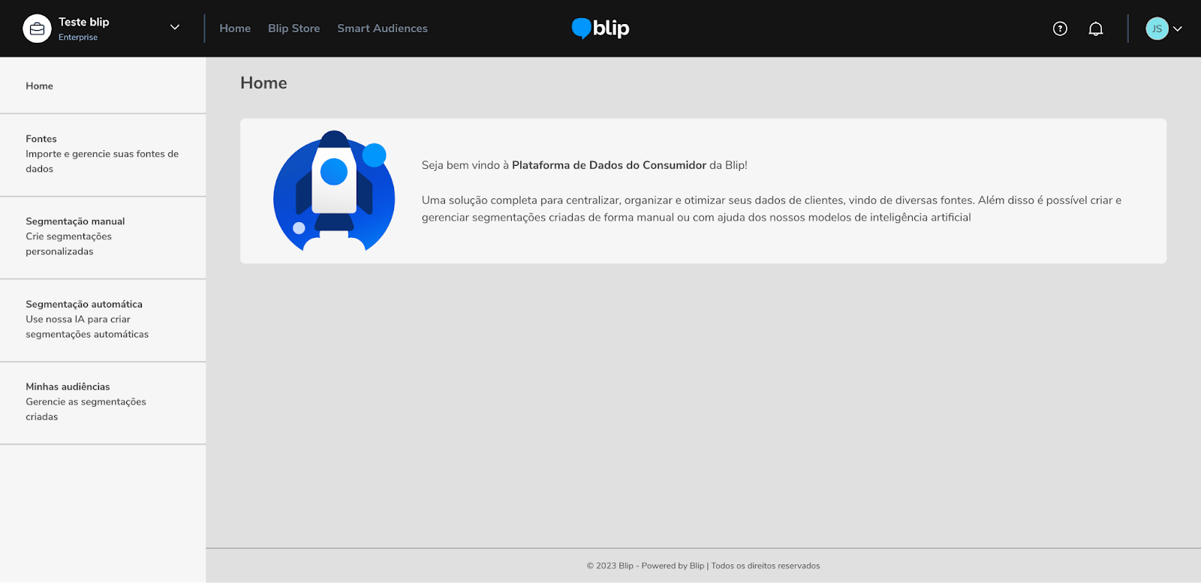The image size is (1201, 583).
Task: Click the 'Uma solução completa' description paragraph
Action: [x=772, y=209]
